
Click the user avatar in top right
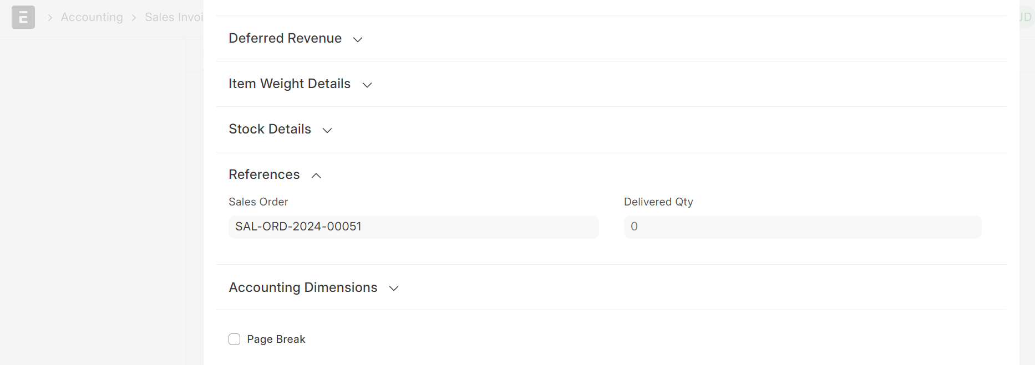tap(1026, 17)
